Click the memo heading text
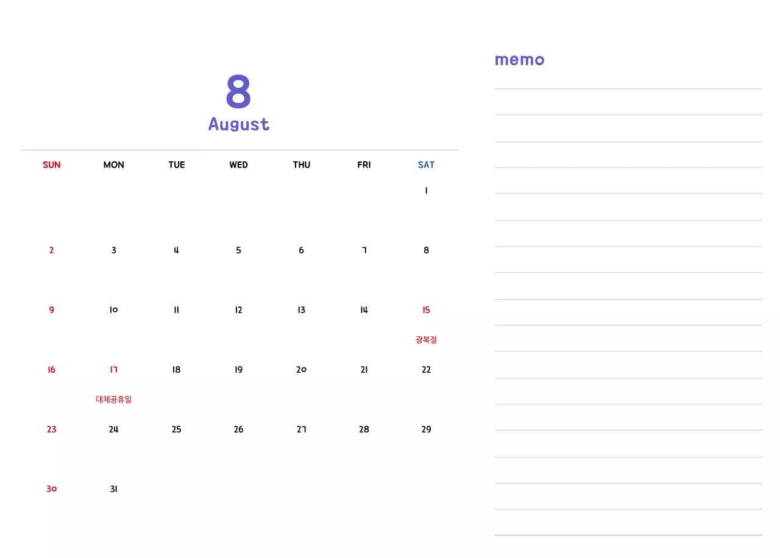This screenshot has width=780, height=558. (519, 60)
